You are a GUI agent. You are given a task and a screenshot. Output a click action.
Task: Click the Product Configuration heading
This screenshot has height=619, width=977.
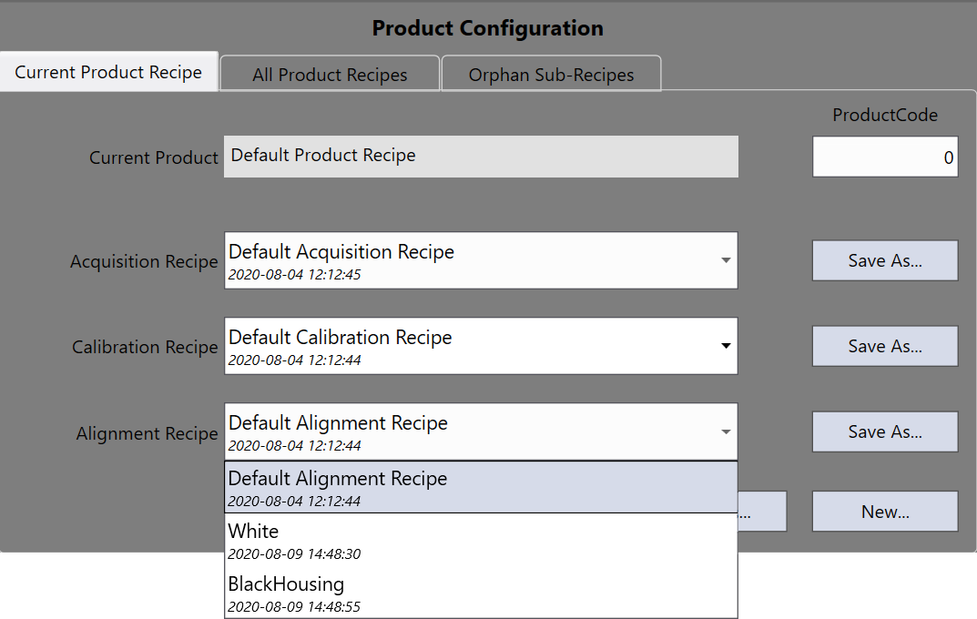(x=487, y=28)
